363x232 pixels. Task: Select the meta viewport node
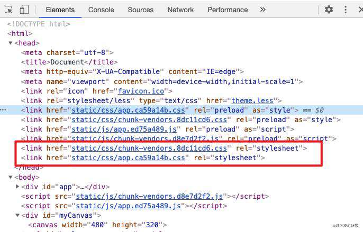[162, 82]
